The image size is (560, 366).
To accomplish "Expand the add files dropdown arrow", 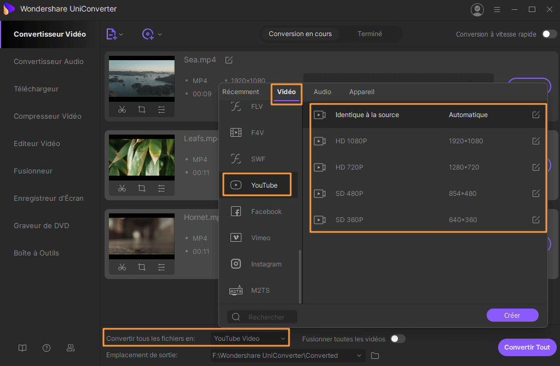I will (122, 34).
